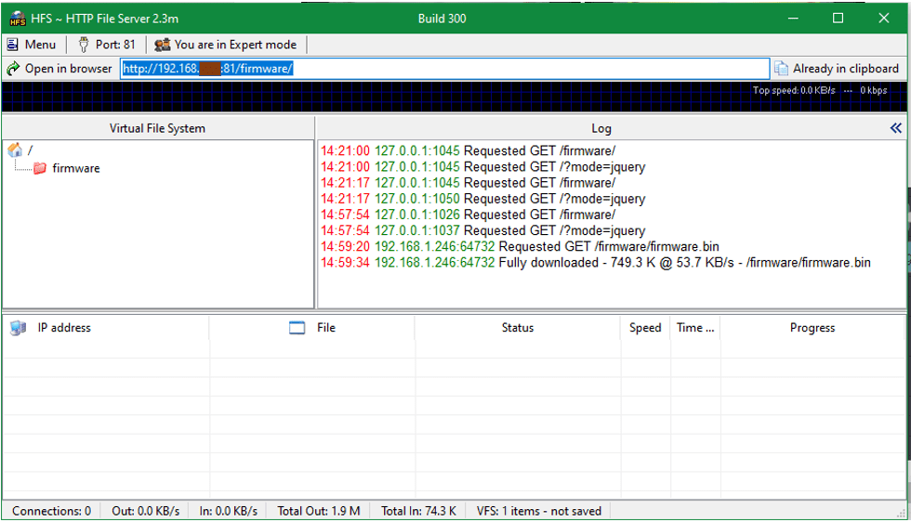911x522 pixels.
Task: Select the Fully downloaded firmware.bin log entry
Action: click(x=595, y=263)
